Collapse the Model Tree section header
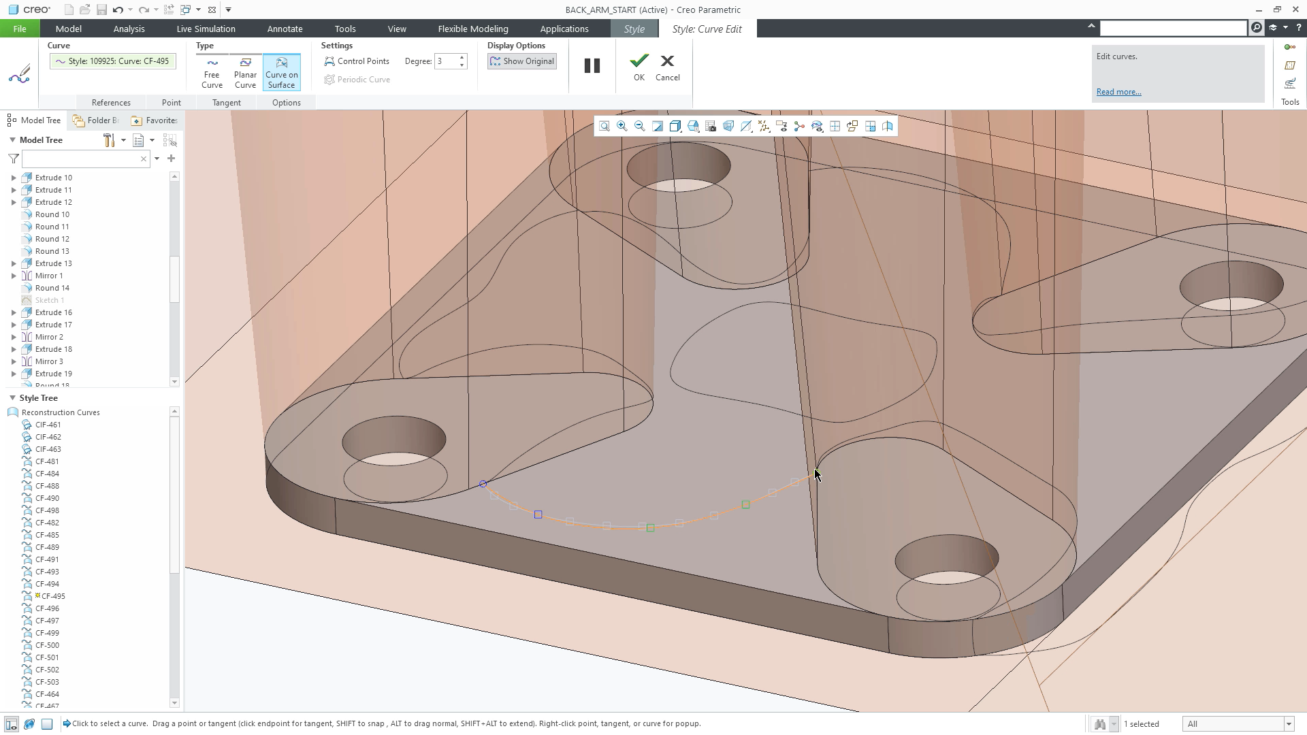1307x735 pixels. [x=12, y=140]
